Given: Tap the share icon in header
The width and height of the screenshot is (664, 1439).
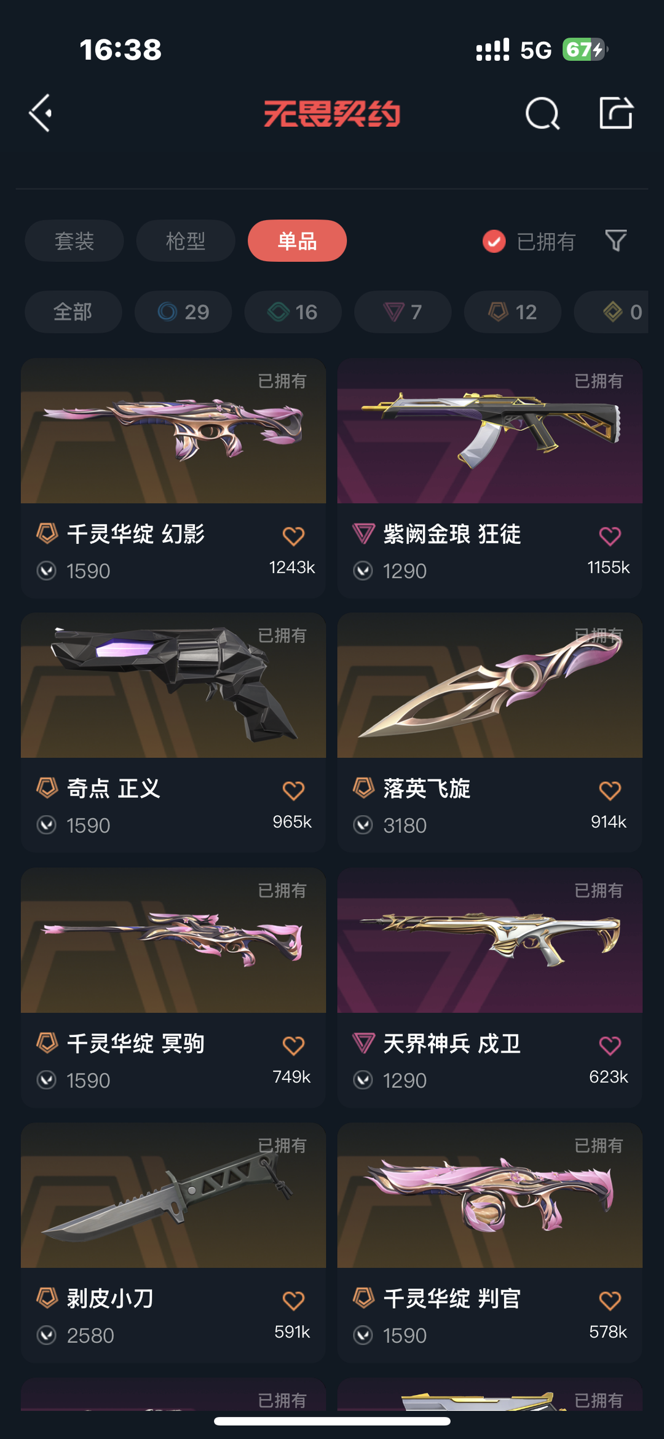Looking at the screenshot, I should [616, 112].
